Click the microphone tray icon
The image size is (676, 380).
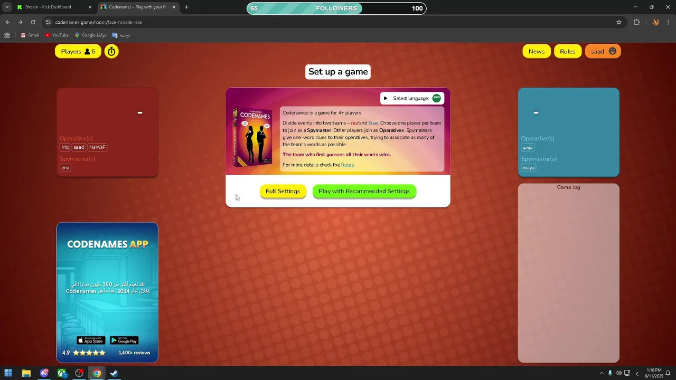pos(610,373)
